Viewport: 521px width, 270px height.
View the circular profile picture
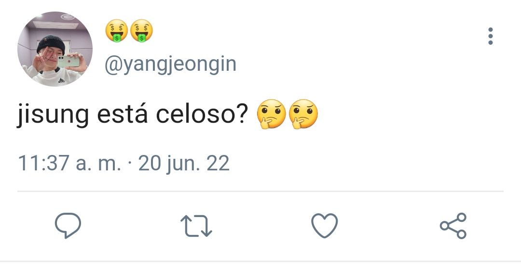tap(55, 49)
